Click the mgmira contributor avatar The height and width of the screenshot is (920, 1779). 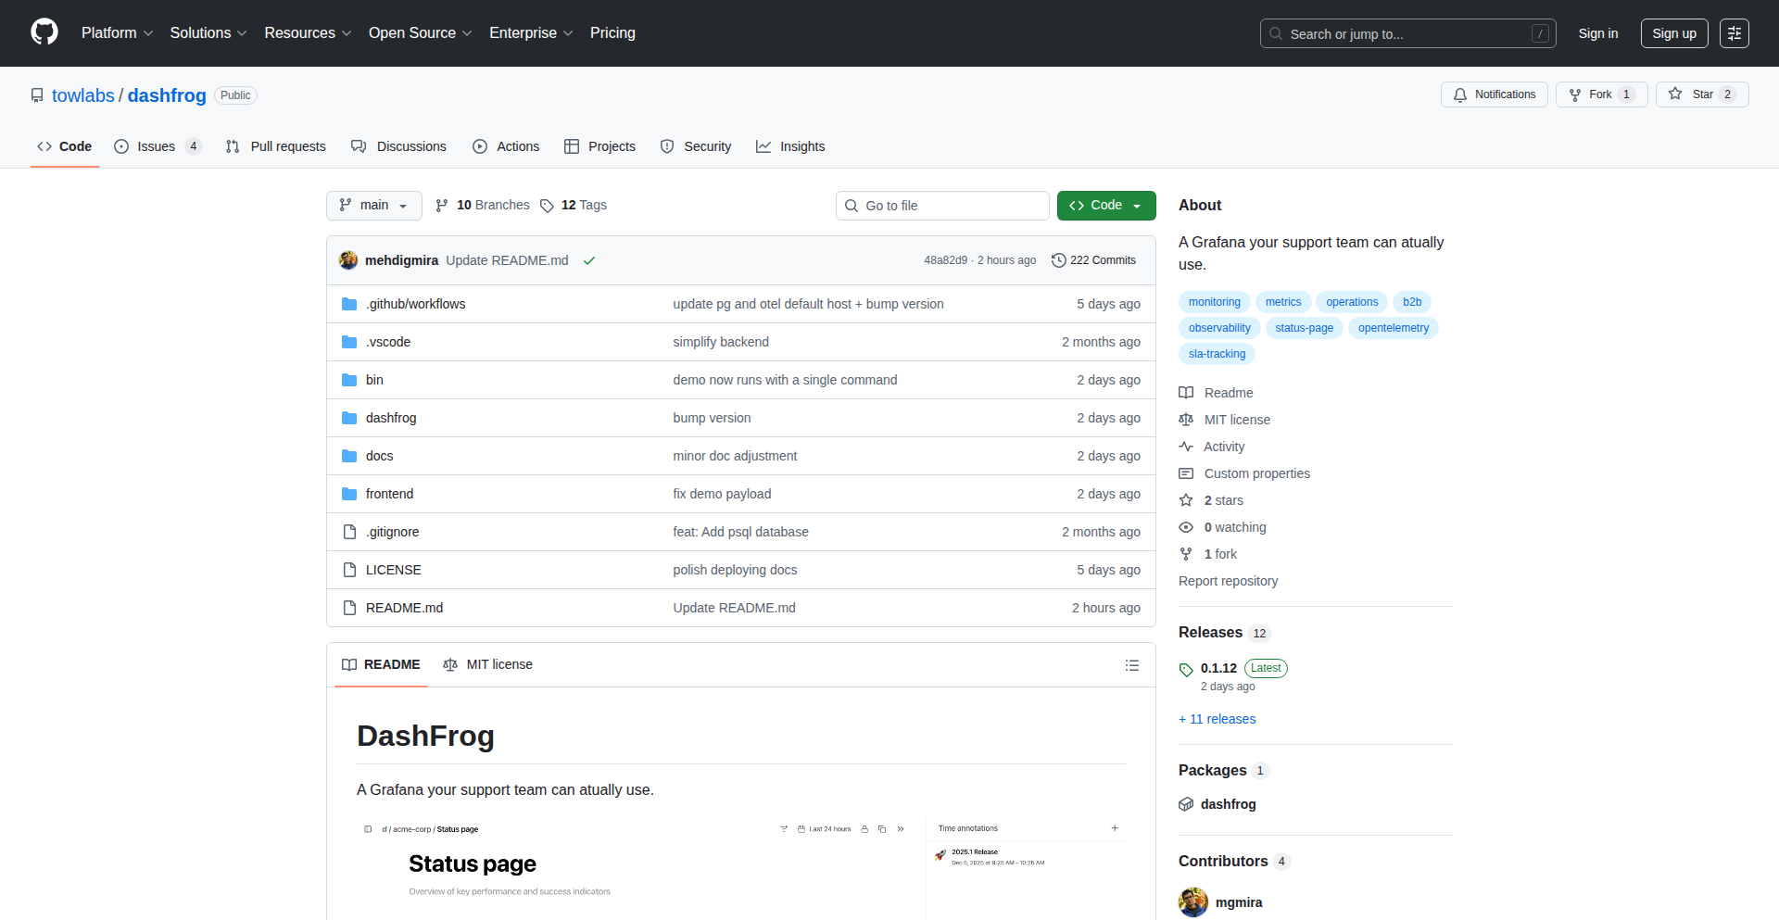[x=1193, y=902]
